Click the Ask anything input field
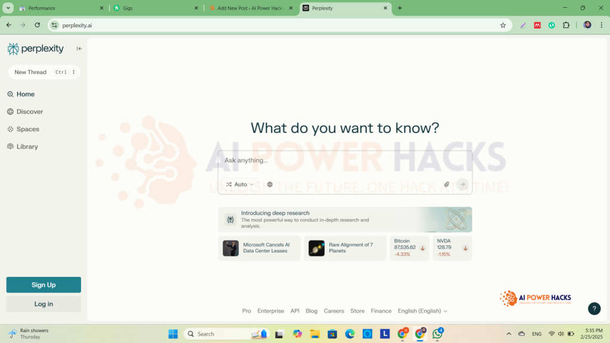 click(344, 161)
